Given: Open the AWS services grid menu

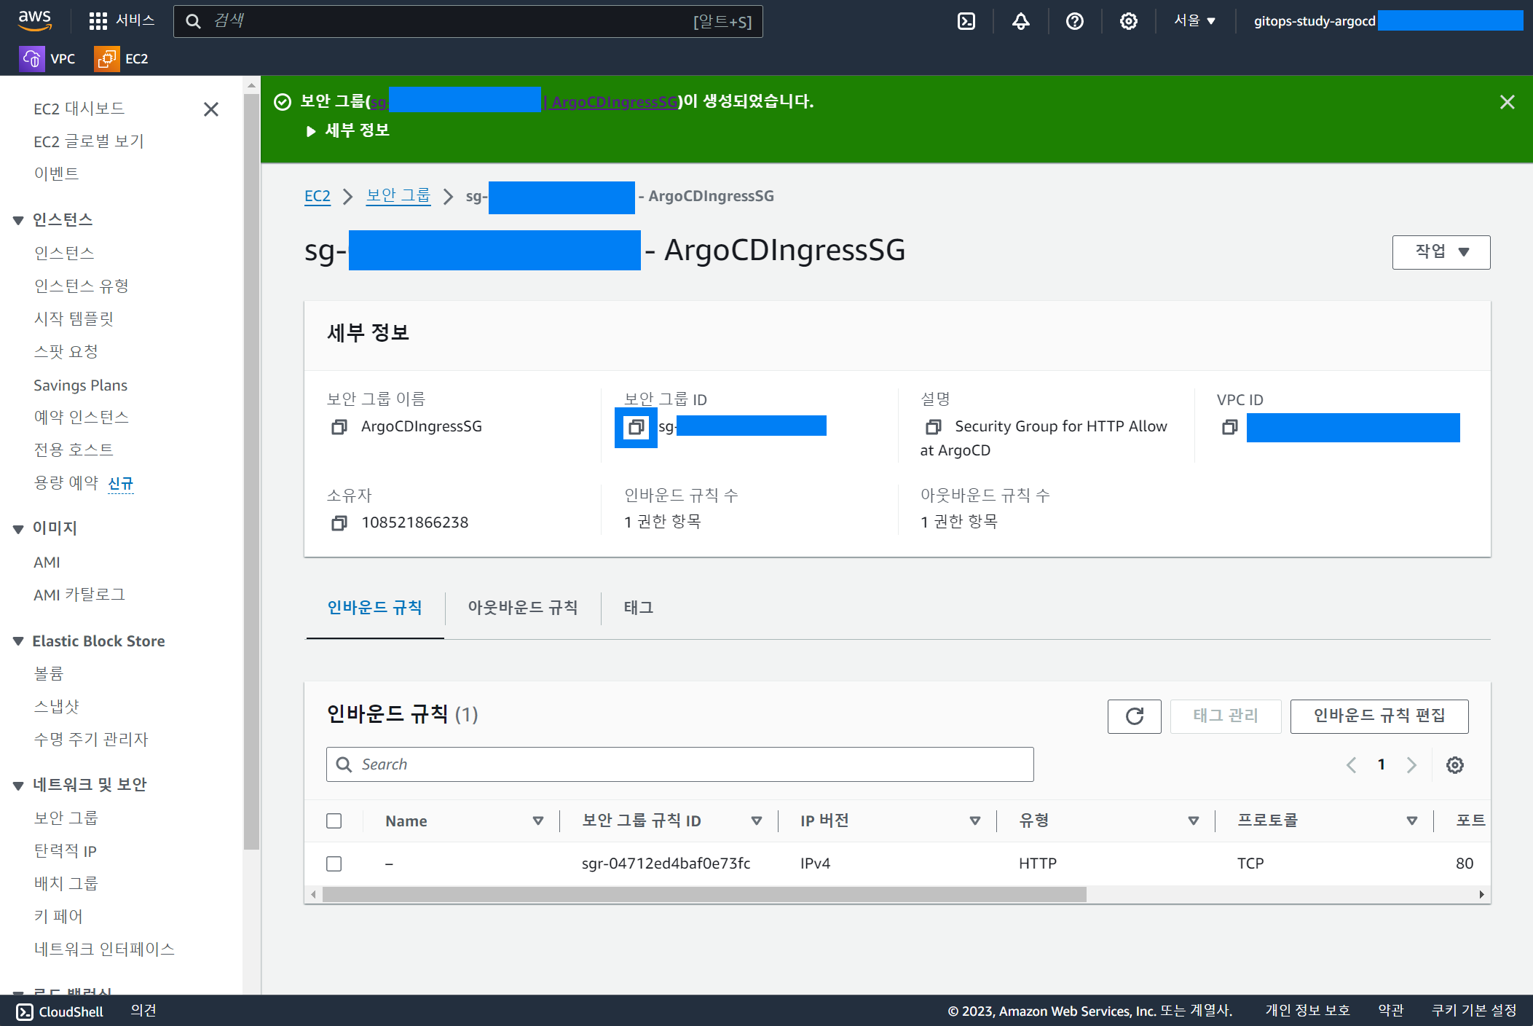Looking at the screenshot, I should click(98, 21).
